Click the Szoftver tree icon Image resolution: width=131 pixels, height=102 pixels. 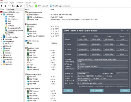tap(4, 55)
